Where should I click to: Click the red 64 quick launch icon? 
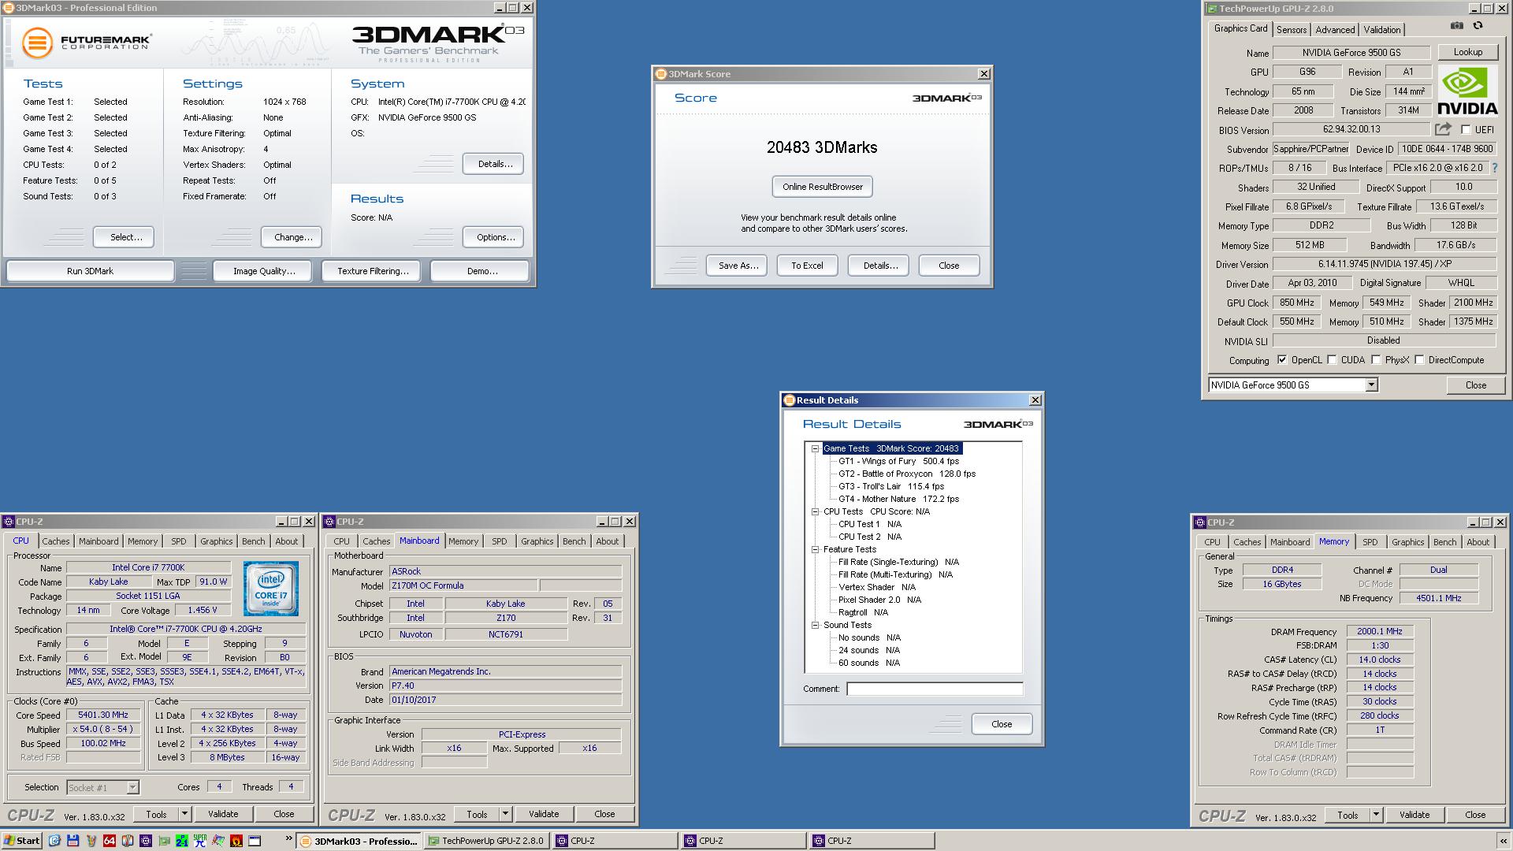[109, 841]
